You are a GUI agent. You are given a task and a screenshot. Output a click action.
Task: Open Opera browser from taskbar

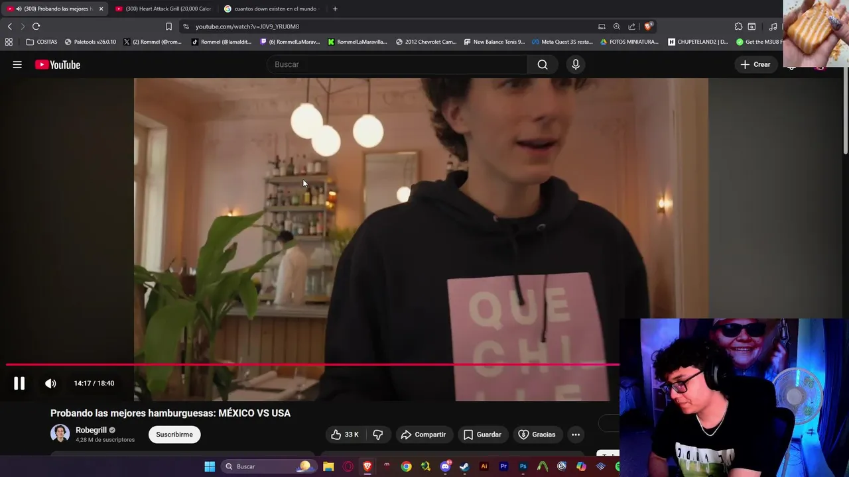tap(348, 466)
